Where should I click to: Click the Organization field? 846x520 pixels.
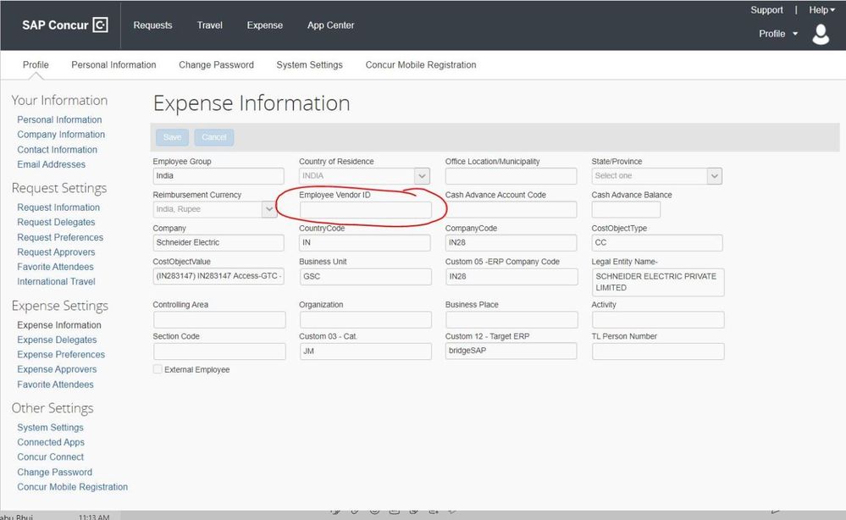pos(365,320)
